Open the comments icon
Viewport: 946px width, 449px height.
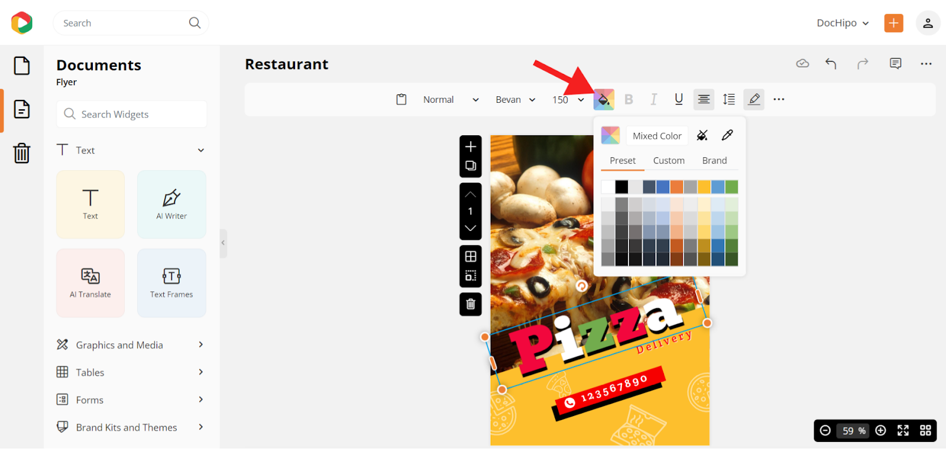pos(895,63)
